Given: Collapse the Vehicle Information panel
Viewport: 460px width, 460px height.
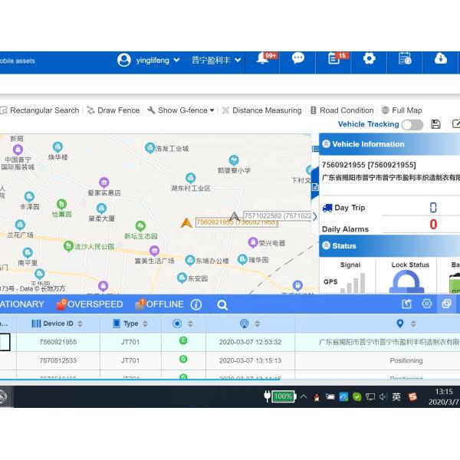Looking at the screenshot, I should [x=326, y=144].
